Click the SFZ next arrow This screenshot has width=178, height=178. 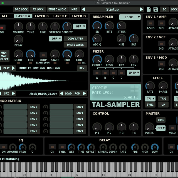13,93
